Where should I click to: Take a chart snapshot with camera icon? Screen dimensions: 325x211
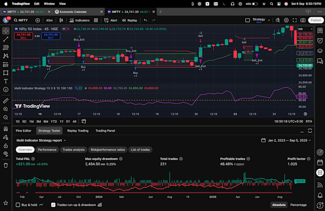pyautogui.click(x=303, y=21)
